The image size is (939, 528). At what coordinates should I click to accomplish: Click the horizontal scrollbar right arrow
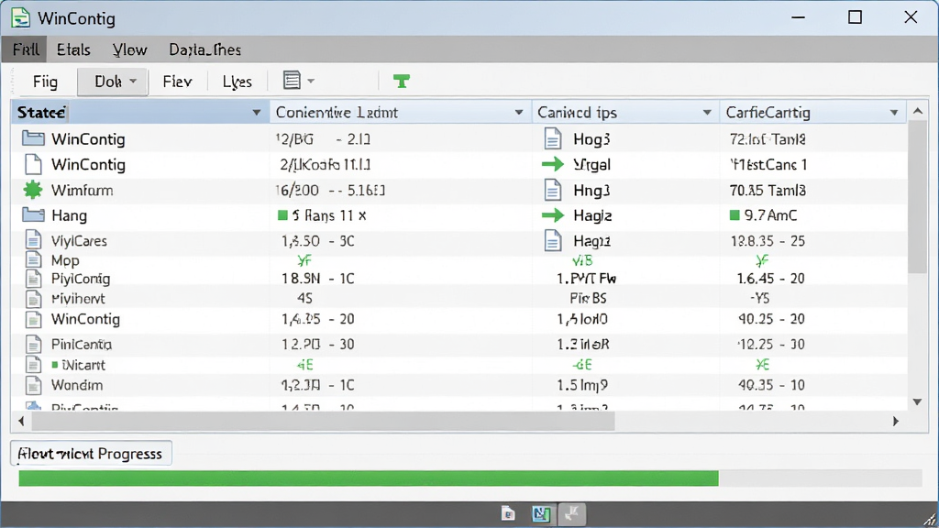pyautogui.click(x=896, y=421)
